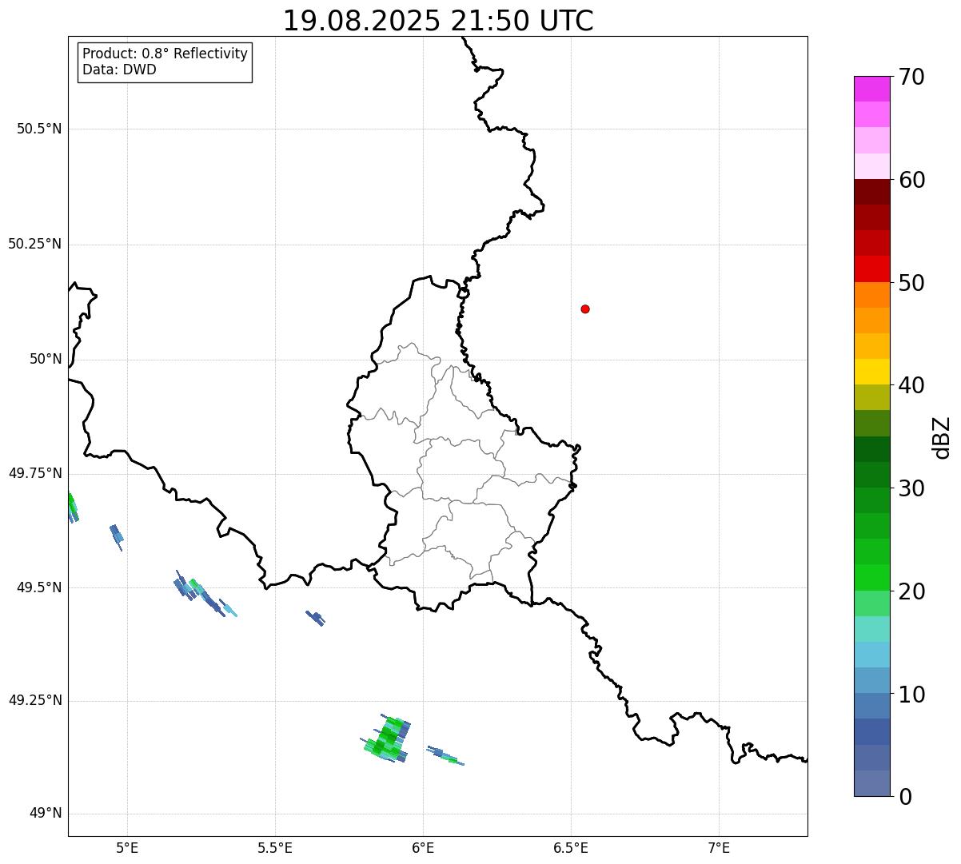The image size is (961, 864).
Task: Click the longitude label 5°E
Action: coord(127,847)
